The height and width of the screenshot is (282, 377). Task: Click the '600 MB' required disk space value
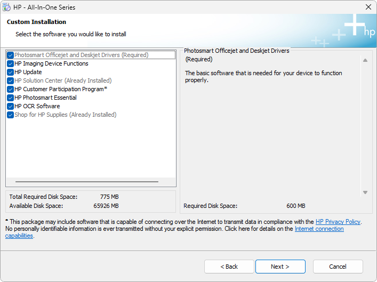[296, 206]
